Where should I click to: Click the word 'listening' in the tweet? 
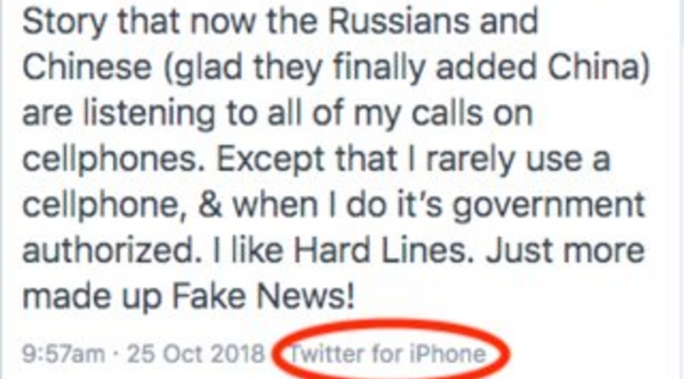[x=149, y=114]
